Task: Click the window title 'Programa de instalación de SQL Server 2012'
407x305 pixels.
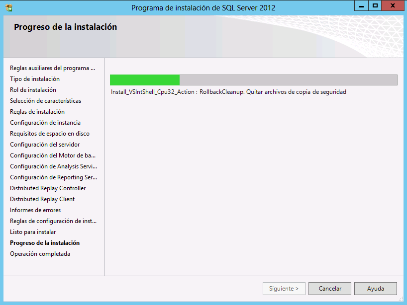Action: tap(203, 8)
